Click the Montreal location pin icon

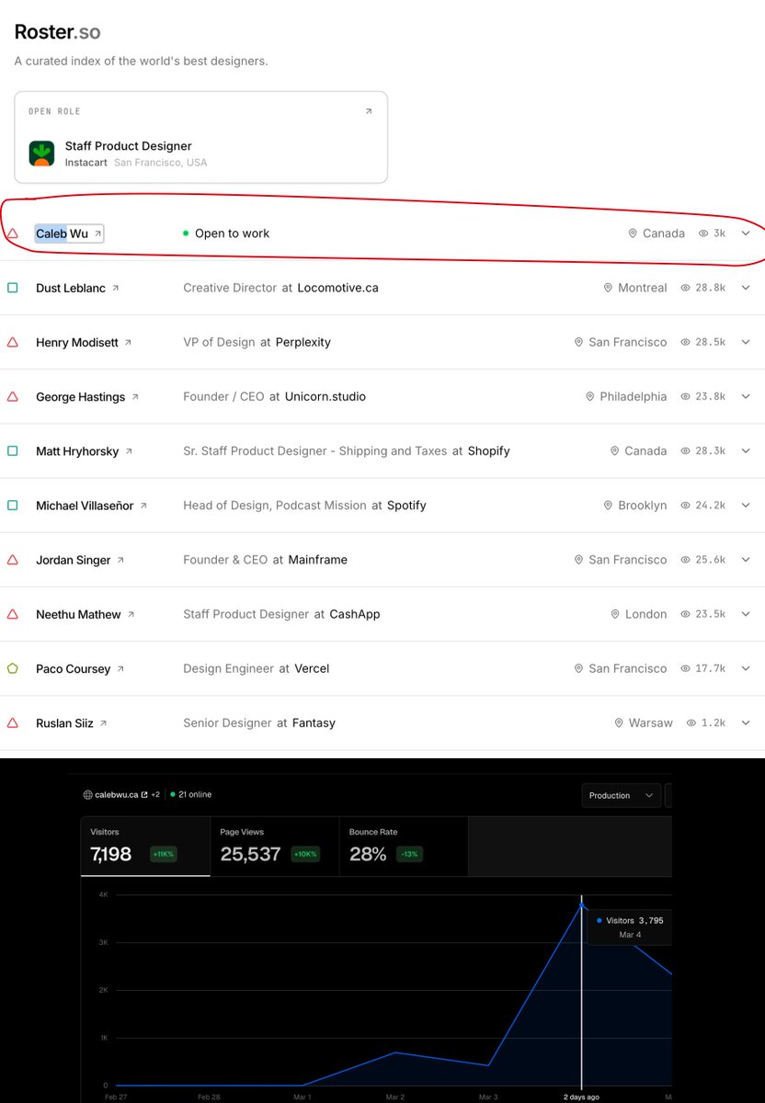point(608,288)
